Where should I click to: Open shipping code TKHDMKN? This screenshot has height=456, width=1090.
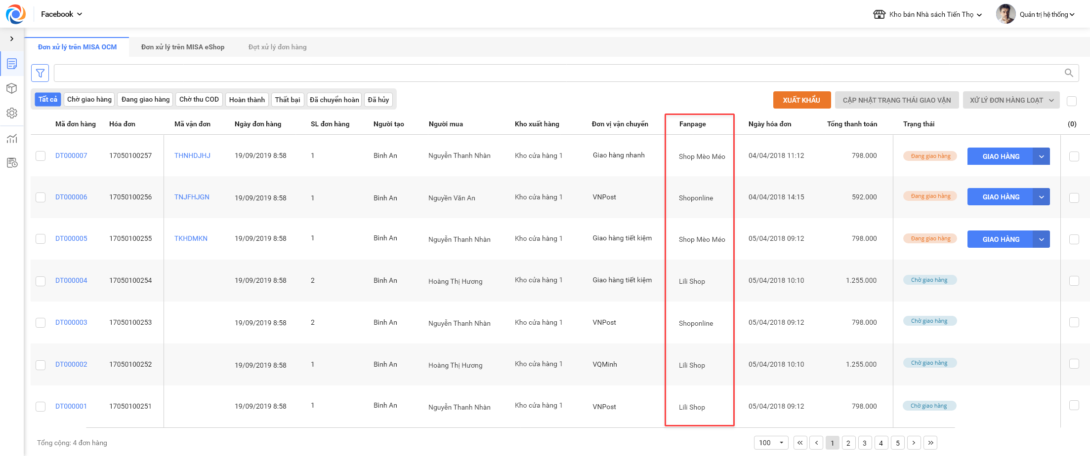tap(191, 238)
